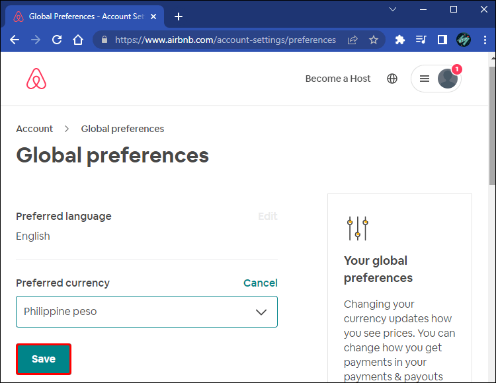496x383 pixels.
Task: Click the share page icon in address bar
Action: 352,40
